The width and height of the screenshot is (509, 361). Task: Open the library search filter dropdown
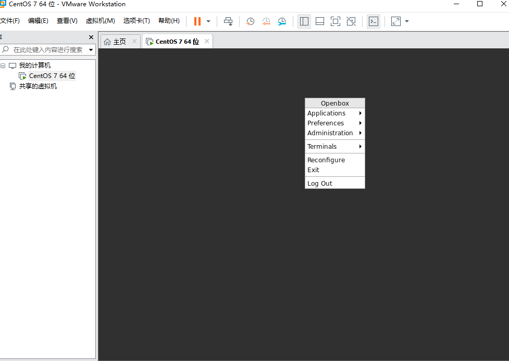91,50
